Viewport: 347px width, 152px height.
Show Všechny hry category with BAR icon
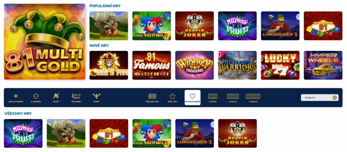point(152,98)
